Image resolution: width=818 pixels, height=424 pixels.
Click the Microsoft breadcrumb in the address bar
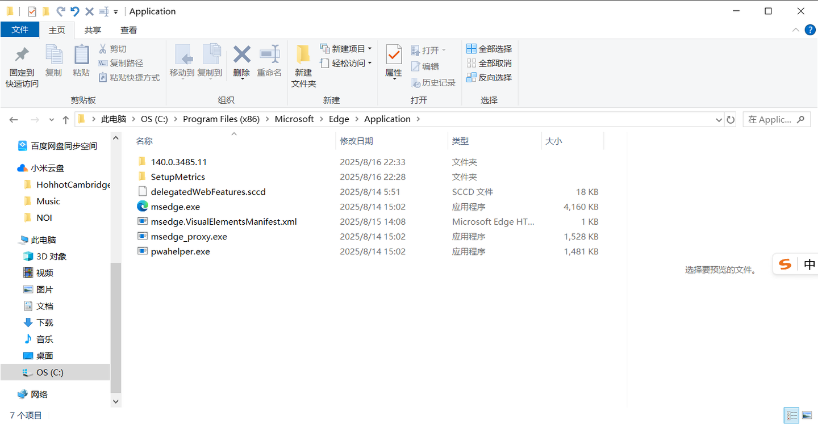point(294,119)
